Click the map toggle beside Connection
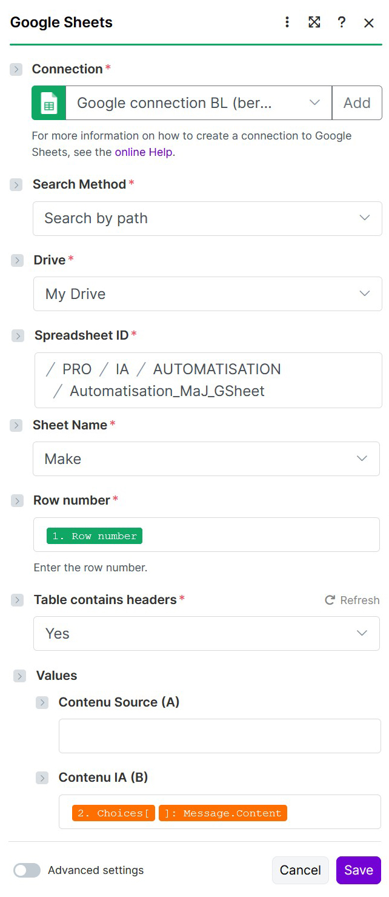 16,69
